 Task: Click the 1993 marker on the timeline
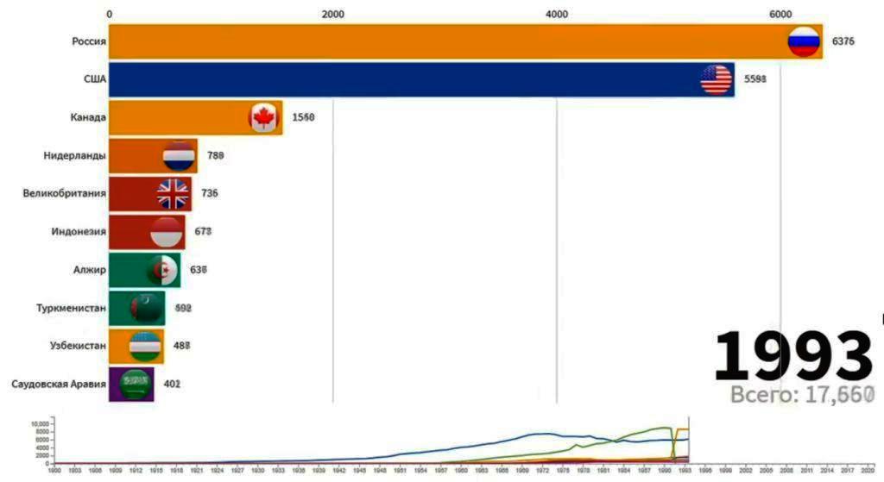click(x=684, y=470)
